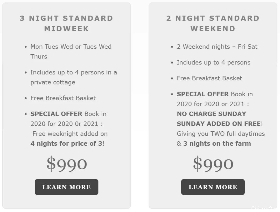Viewport: 280px width, 212px height.
Task: Click NO CHARGE SUNDAY text
Action: 212,114
